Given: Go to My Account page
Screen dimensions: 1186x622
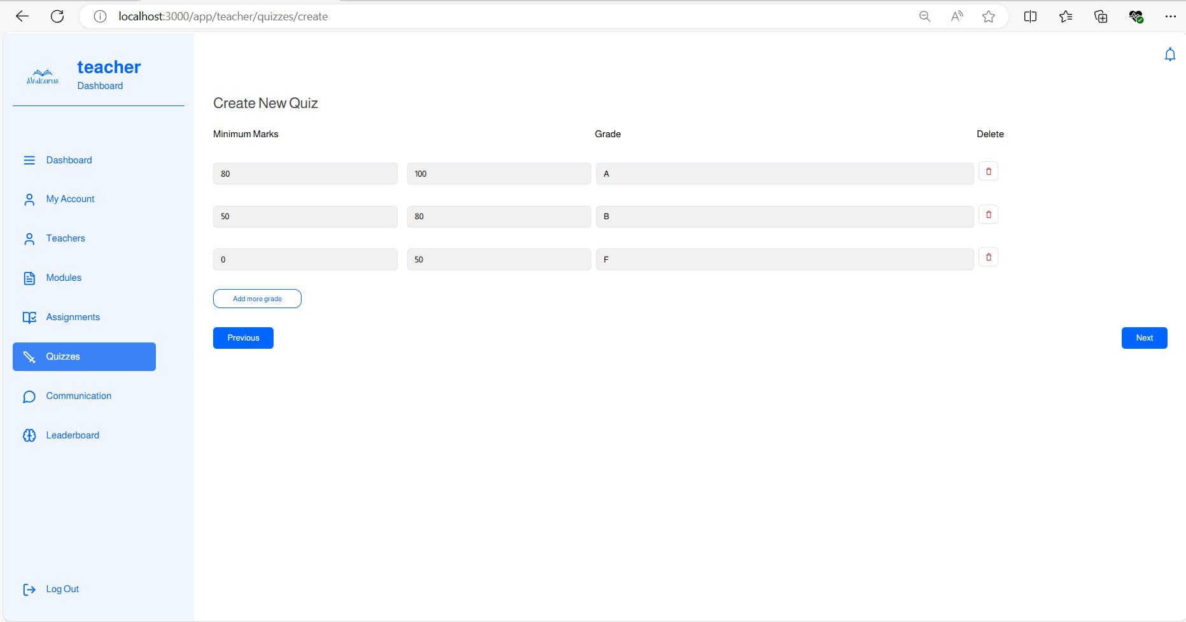Looking at the screenshot, I should (x=70, y=199).
